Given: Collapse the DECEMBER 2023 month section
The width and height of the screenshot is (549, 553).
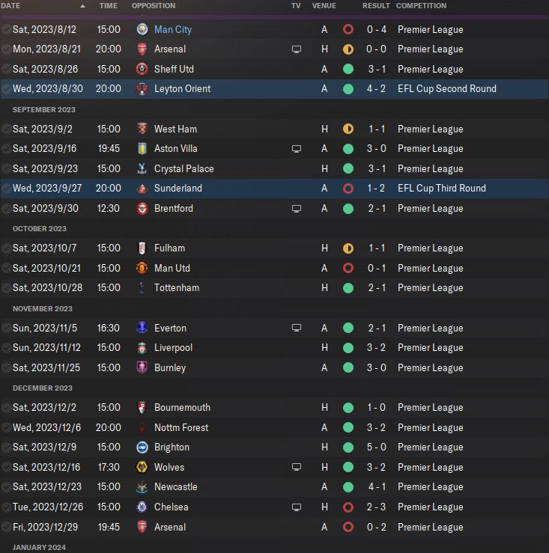Looking at the screenshot, I should (x=43, y=388).
